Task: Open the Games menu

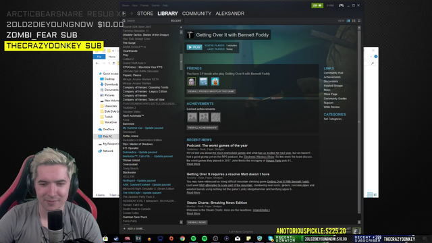Action: [156, 5]
